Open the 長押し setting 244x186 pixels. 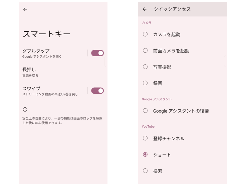(x=30, y=72)
